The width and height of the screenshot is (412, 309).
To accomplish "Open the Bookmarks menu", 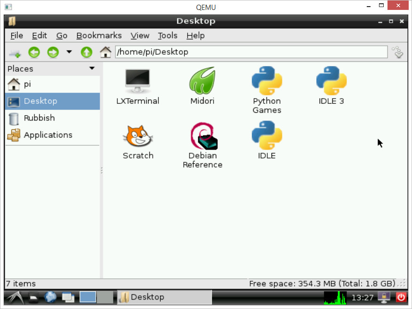I will [x=99, y=35].
